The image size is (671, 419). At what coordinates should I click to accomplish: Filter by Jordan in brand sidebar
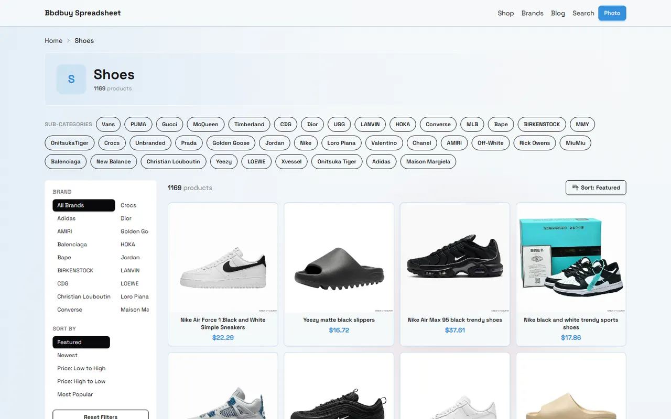click(x=133, y=258)
